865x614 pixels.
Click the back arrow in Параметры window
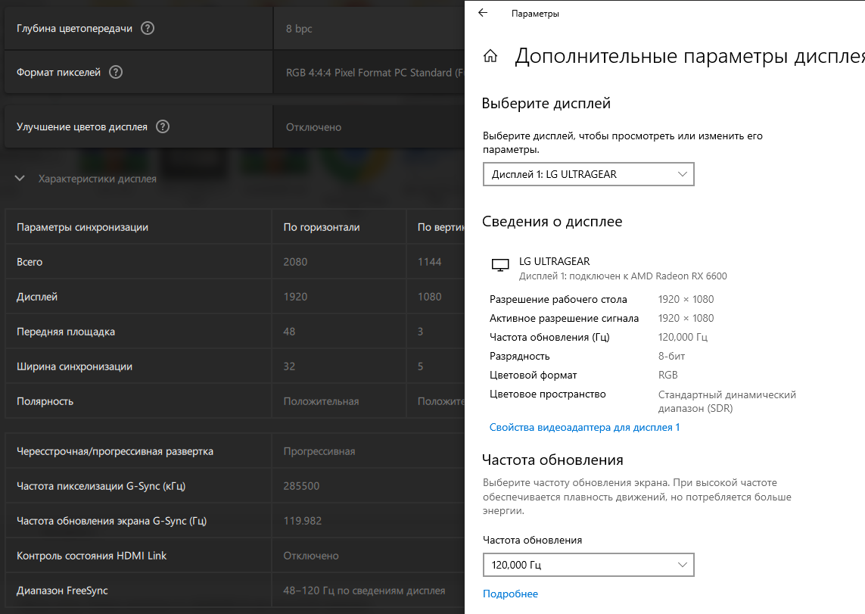click(483, 13)
